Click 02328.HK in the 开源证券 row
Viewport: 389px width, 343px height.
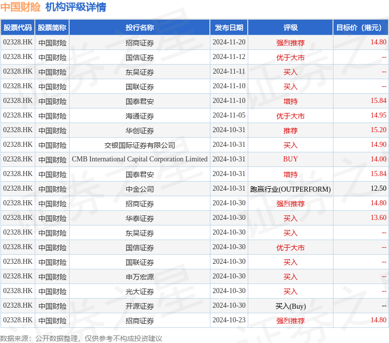coord(18,305)
